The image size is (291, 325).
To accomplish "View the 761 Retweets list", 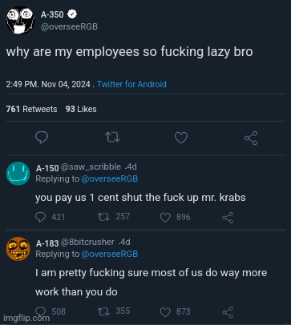I will (31, 109).
